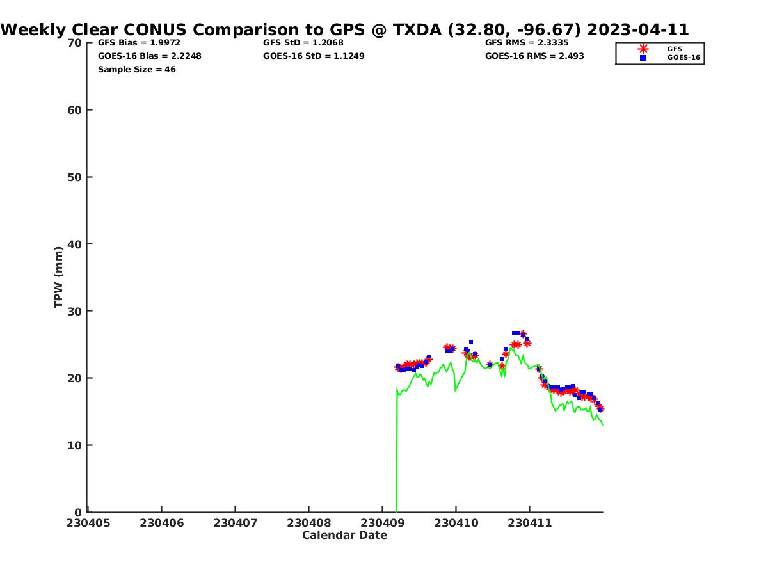Click the 'GFS RMS = 2.3335' value

click(527, 43)
